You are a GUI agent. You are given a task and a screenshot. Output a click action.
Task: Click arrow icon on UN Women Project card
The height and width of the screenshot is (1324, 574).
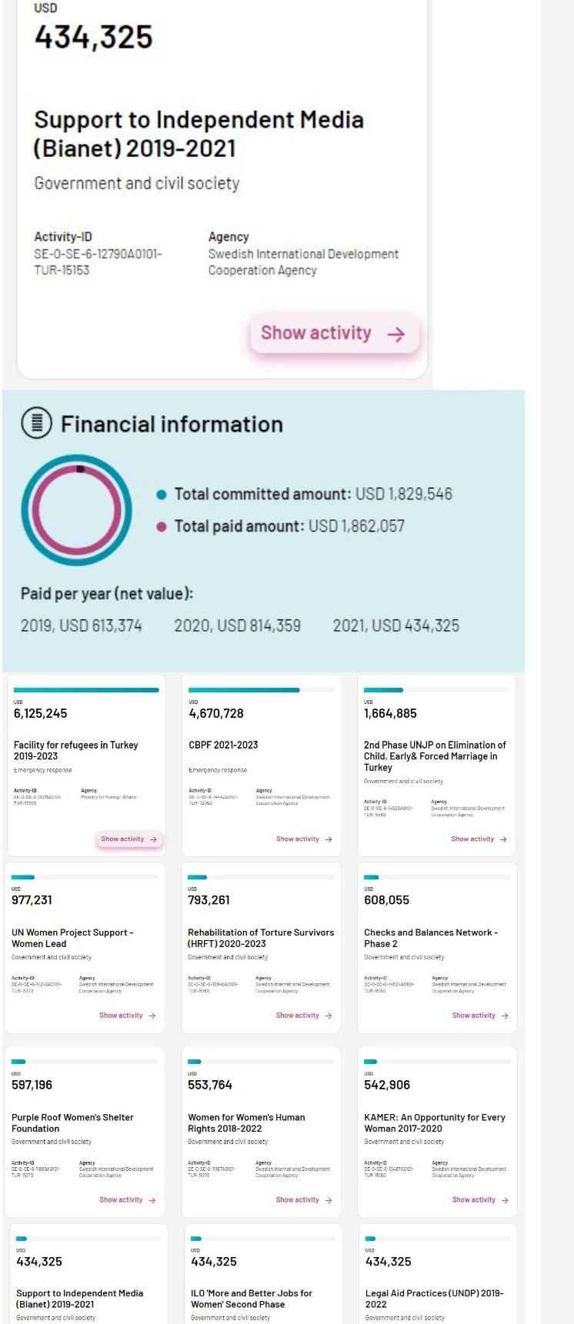[x=152, y=1016]
